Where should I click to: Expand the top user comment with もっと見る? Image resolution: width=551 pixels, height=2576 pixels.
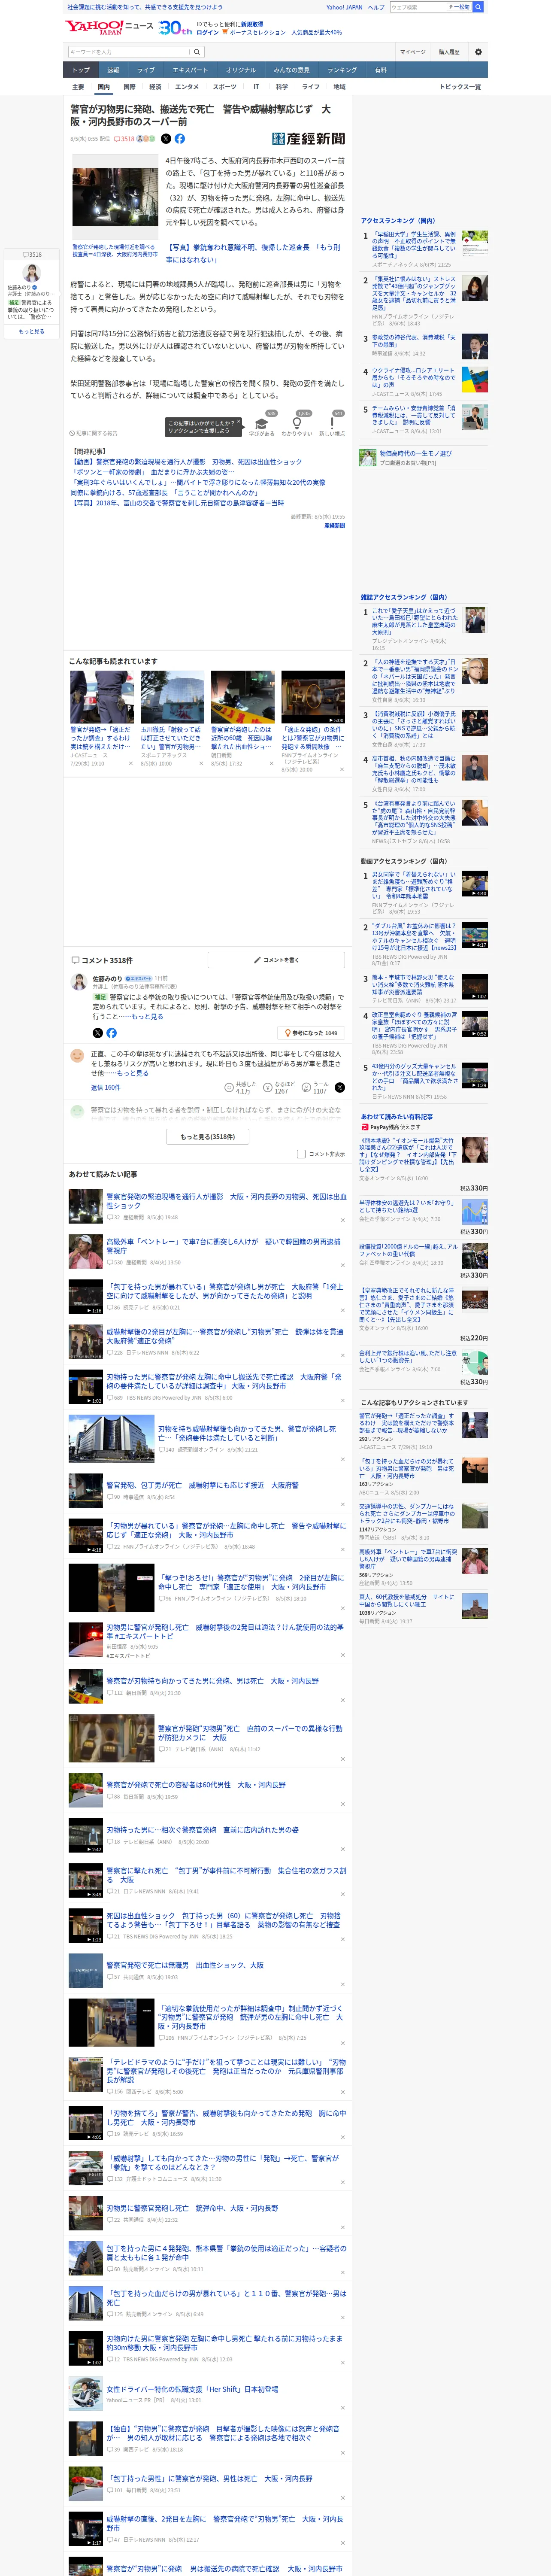coord(133,1073)
